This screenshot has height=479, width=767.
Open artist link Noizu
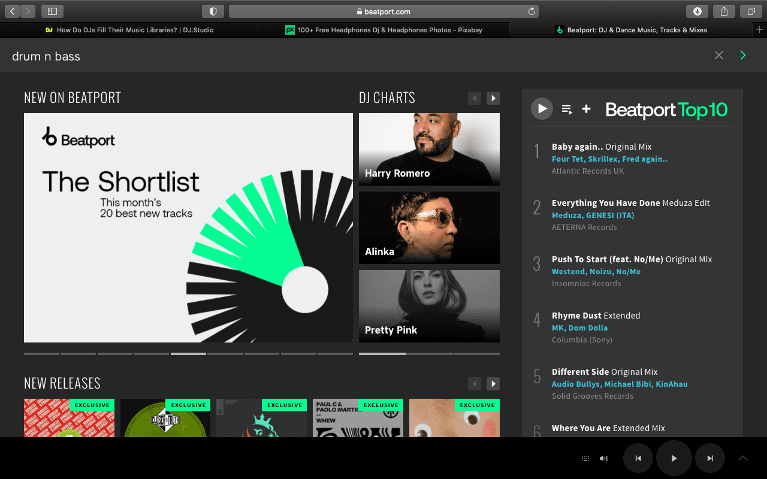click(600, 271)
